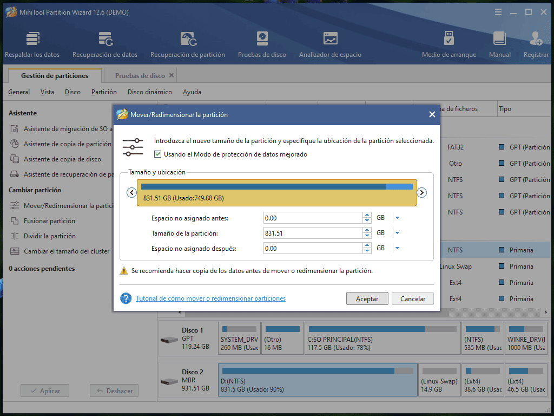554x416 pixels.
Task: Open the tutorial link on resizing partitions
Action: (210, 298)
